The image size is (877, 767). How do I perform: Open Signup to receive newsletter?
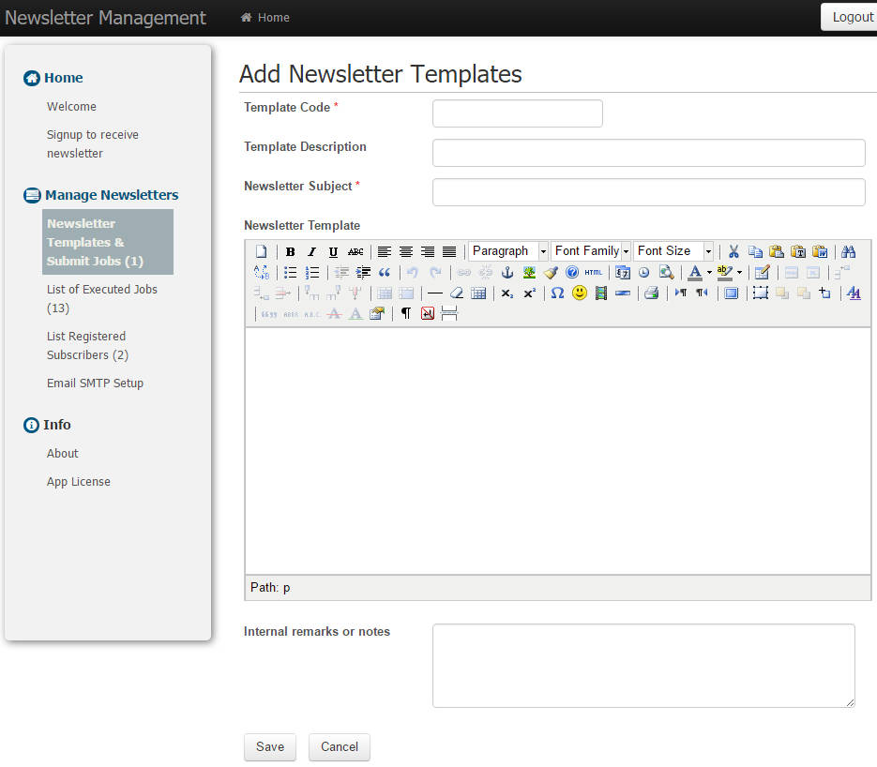click(x=92, y=143)
